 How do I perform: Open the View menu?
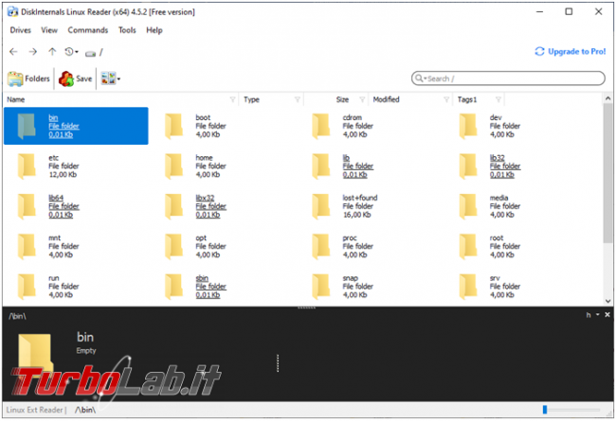(49, 30)
